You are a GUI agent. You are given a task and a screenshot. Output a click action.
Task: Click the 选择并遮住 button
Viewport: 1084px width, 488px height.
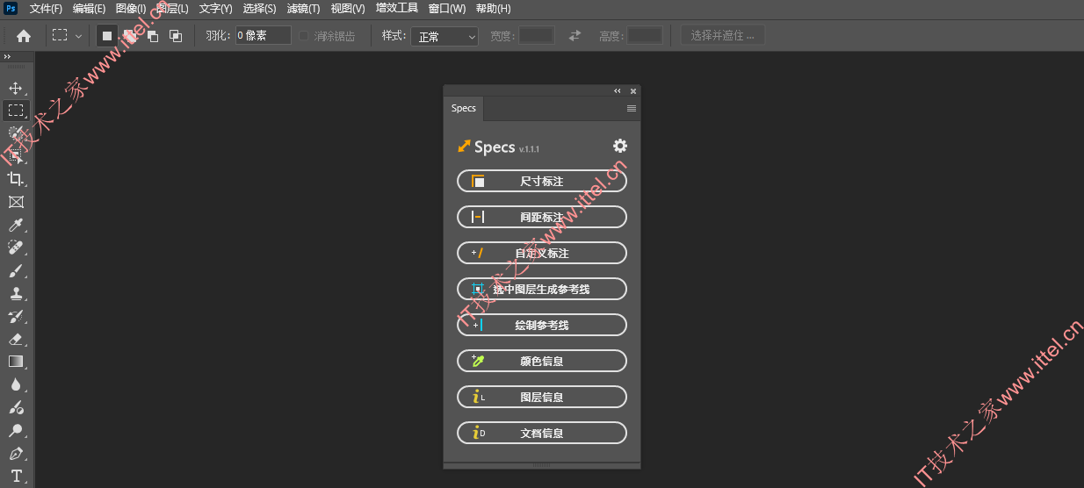723,36
